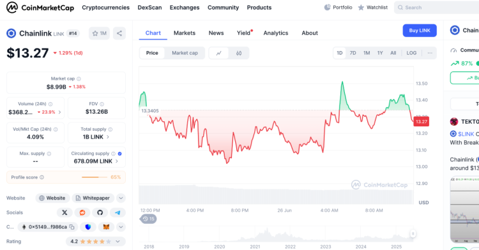Open the Cryptocurrencies menu
The image size is (479, 250).
pyautogui.click(x=105, y=8)
